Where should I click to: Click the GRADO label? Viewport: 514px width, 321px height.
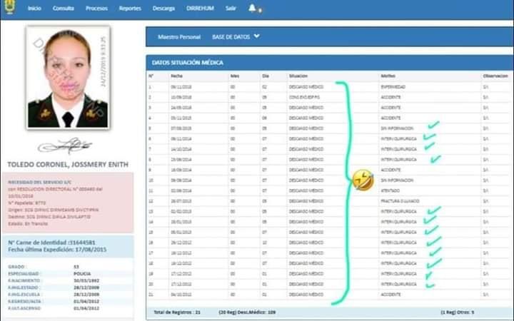pyautogui.click(x=16, y=267)
